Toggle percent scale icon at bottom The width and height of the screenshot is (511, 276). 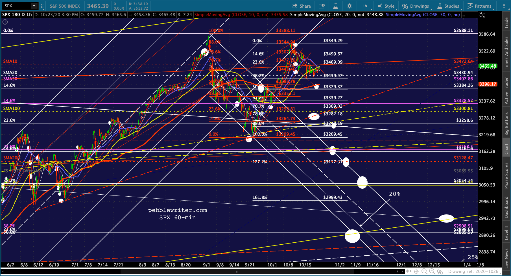pos(440,271)
